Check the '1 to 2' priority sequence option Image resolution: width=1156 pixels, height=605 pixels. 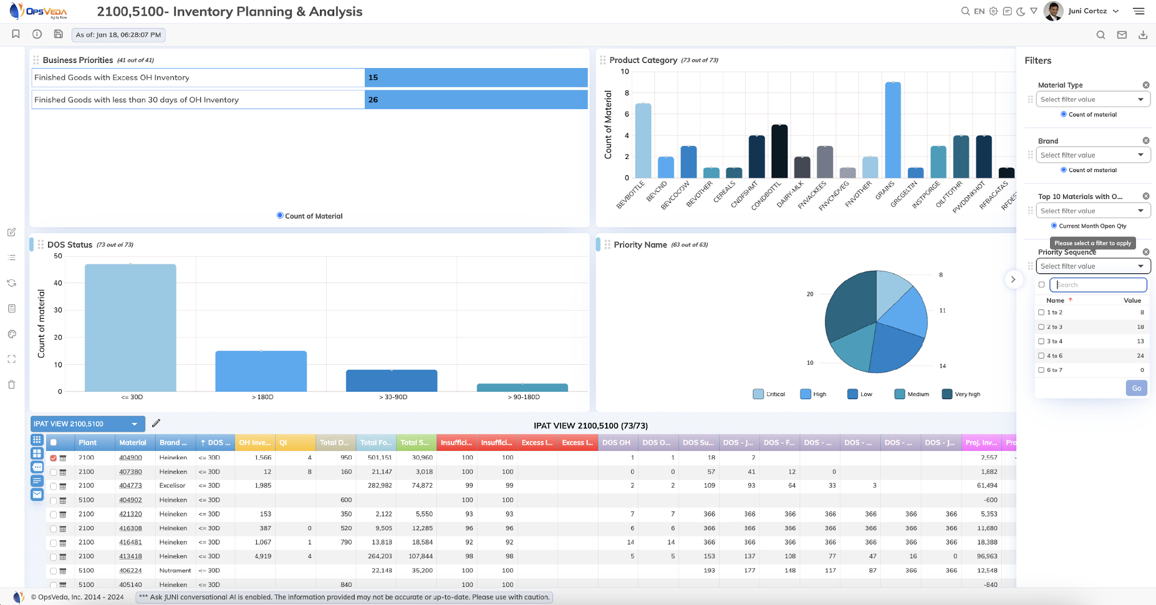(x=1041, y=312)
